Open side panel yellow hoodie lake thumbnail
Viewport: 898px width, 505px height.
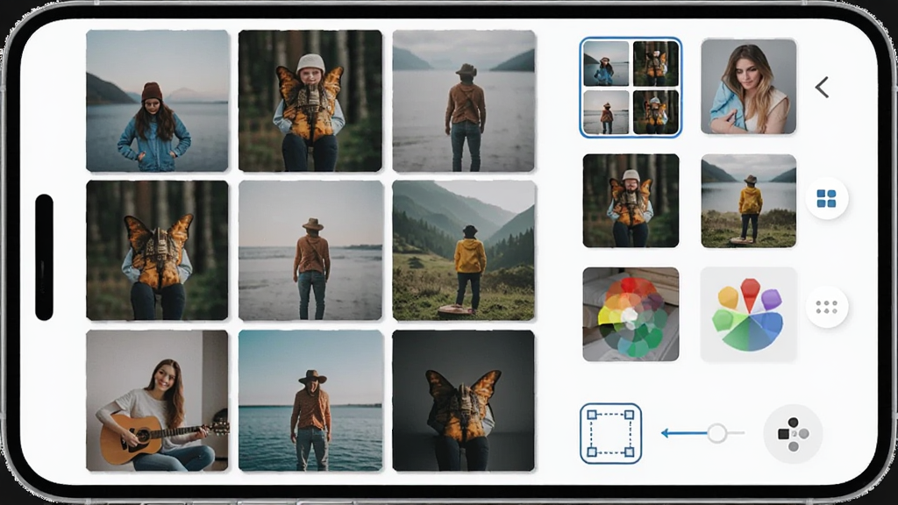pos(749,201)
